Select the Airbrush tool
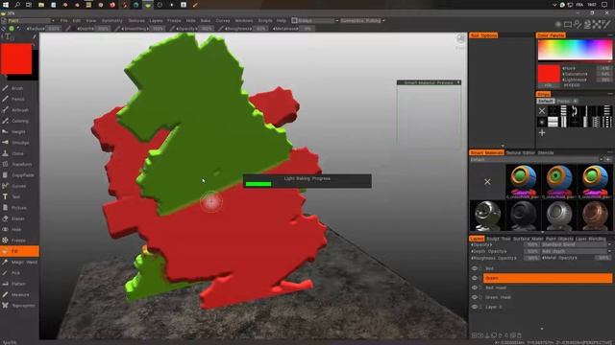Viewport: 615px width, 345px height. click(19, 110)
